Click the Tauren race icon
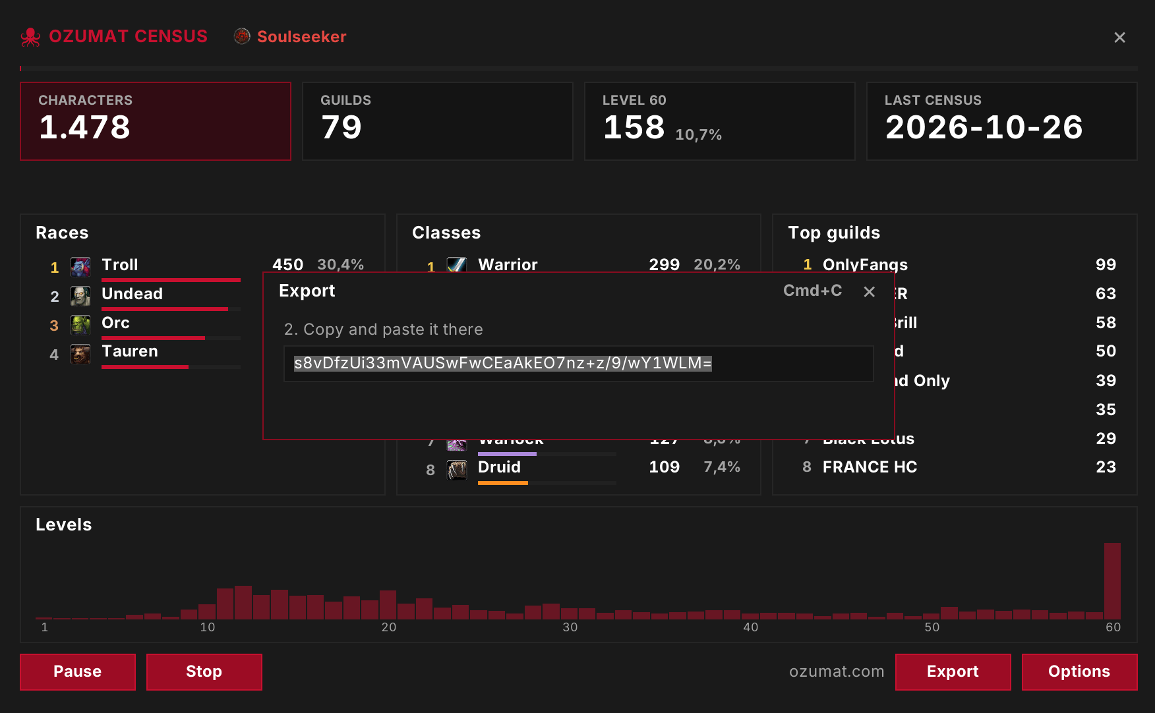The height and width of the screenshot is (713, 1155). coord(80,355)
